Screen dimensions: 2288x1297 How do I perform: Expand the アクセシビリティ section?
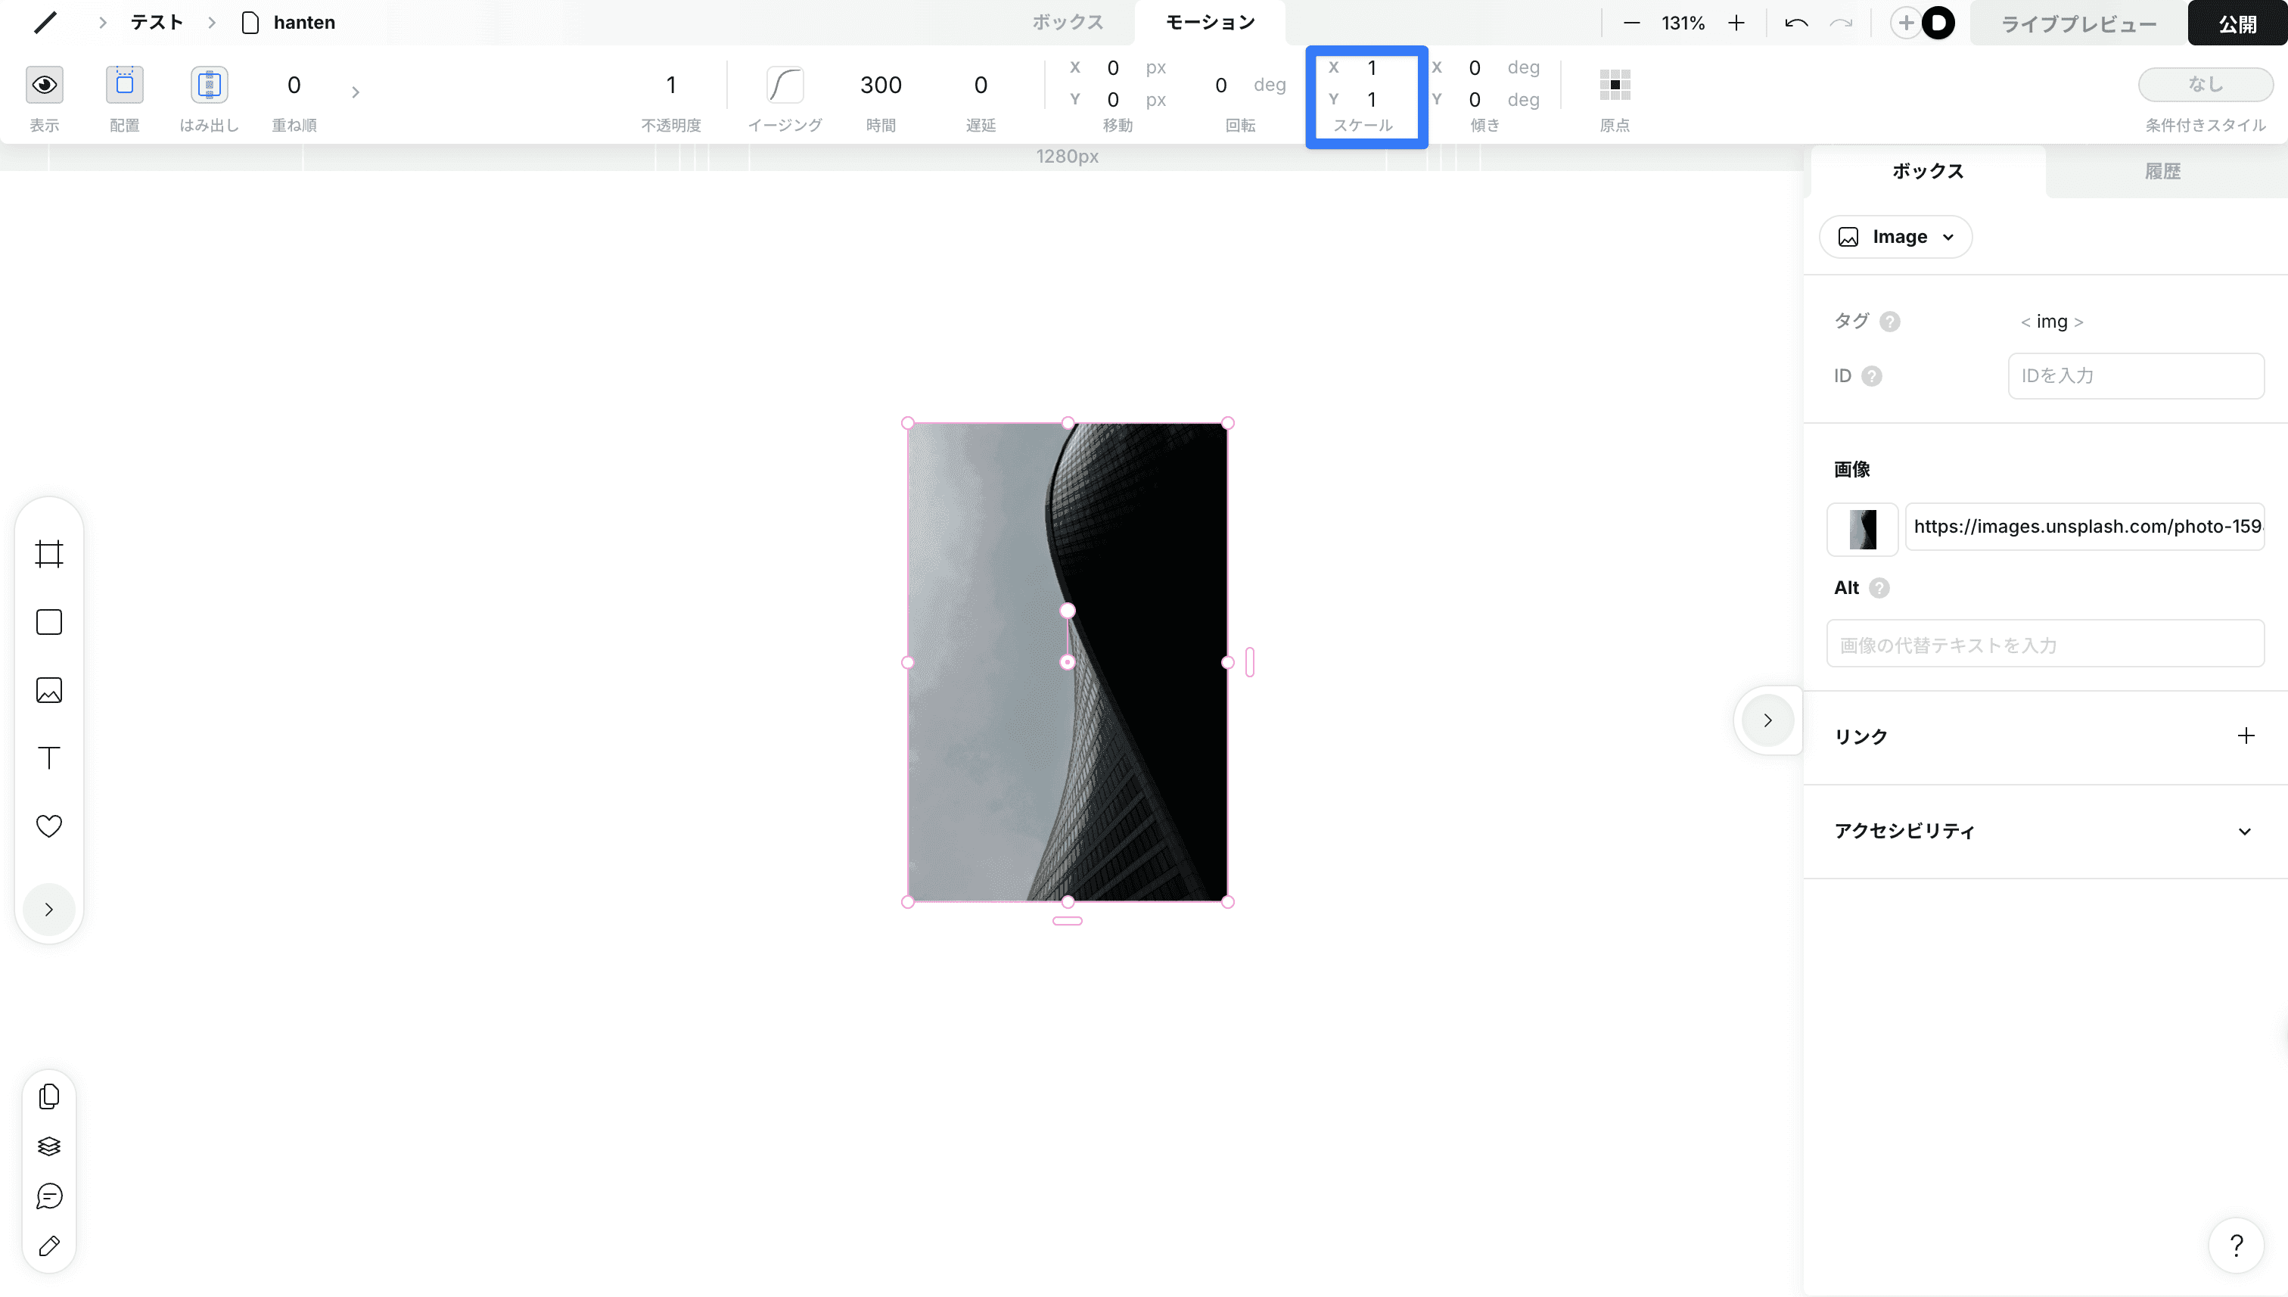tap(2244, 831)
